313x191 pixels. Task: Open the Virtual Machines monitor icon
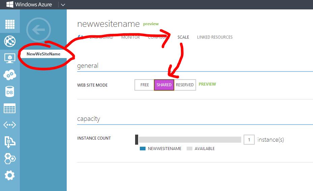click(10, 58)
